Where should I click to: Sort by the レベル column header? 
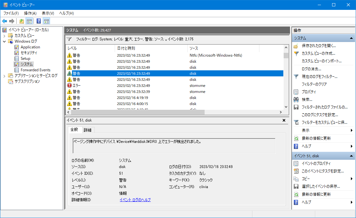(x=91, y=48)
